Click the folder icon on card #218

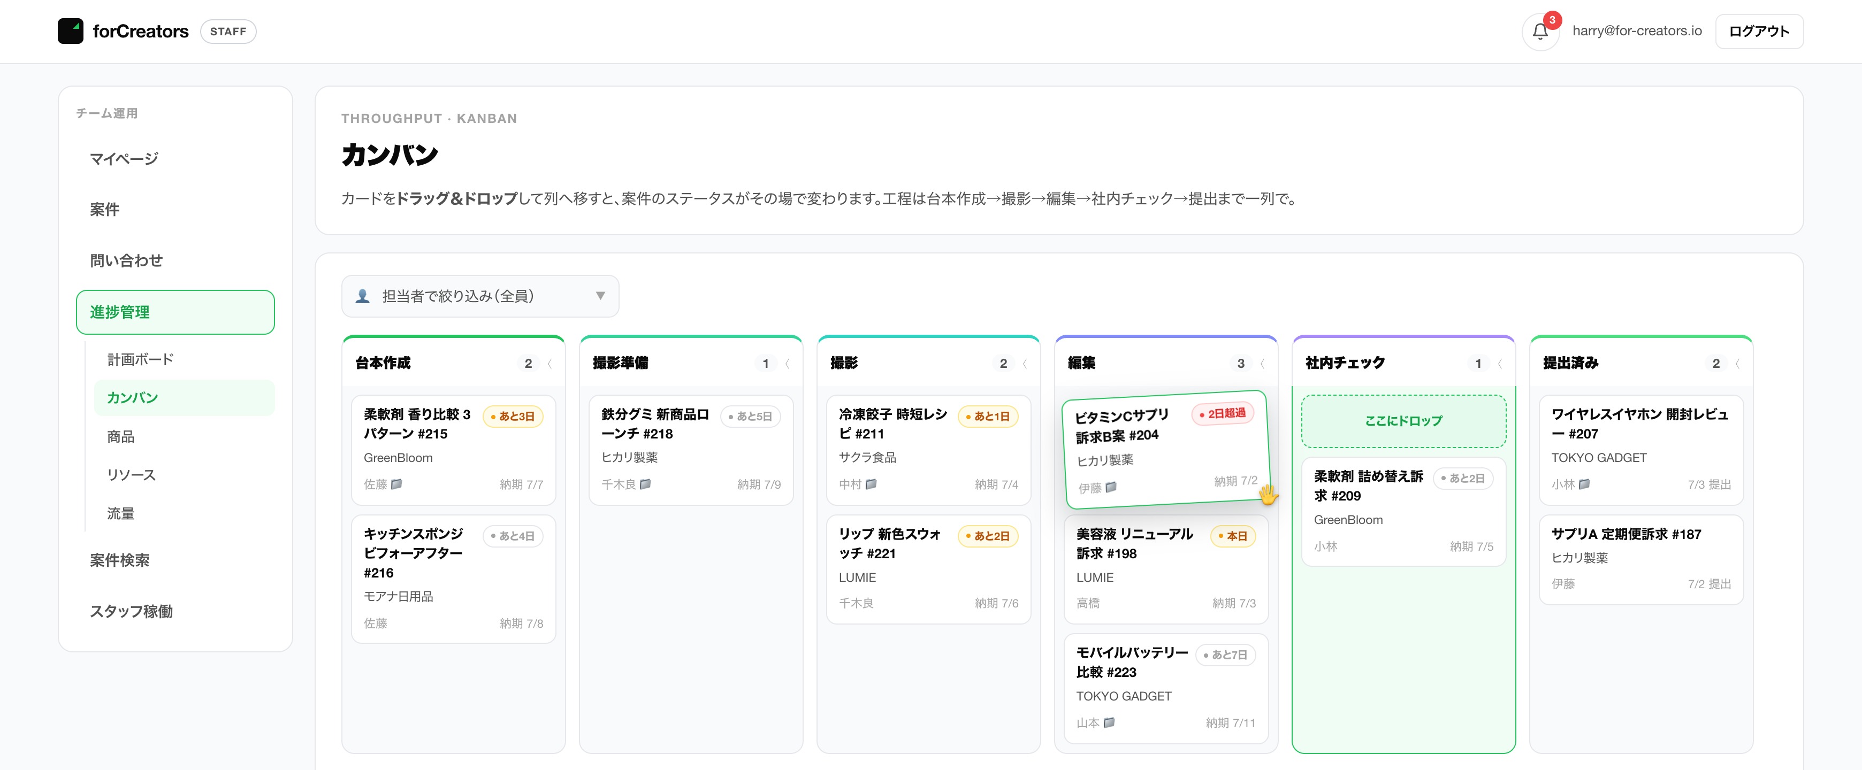[x=645, y=484]
